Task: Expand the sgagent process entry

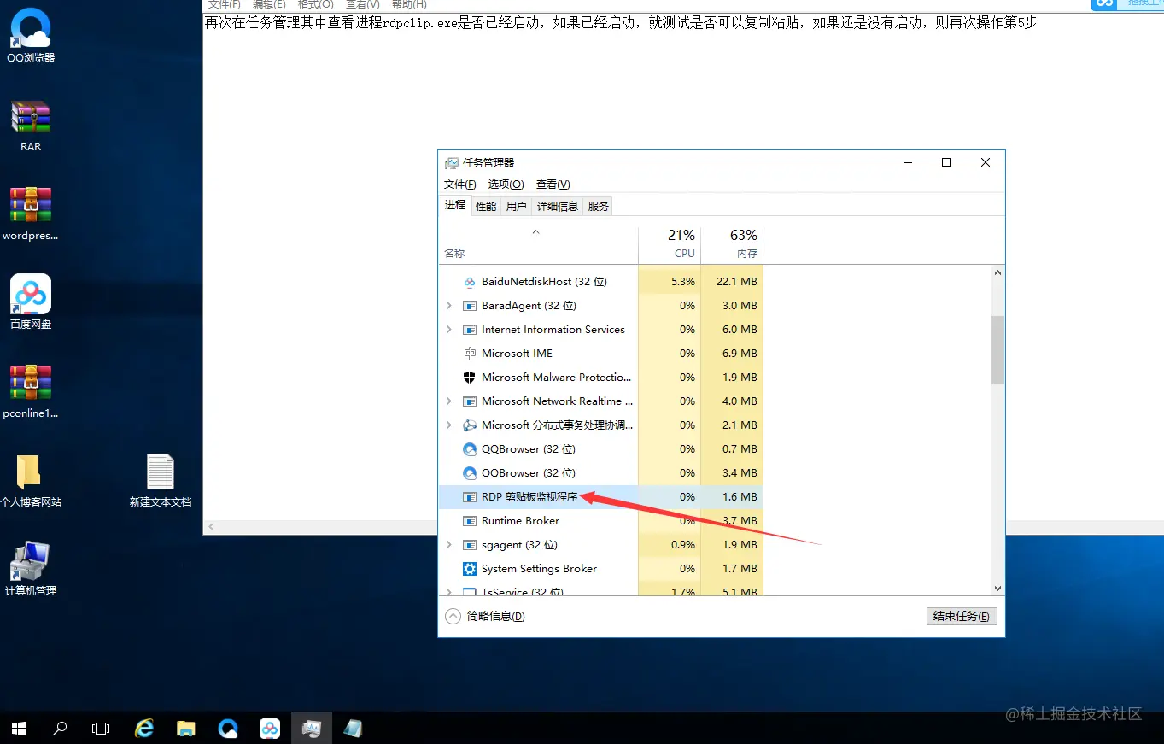Action: 448,544
